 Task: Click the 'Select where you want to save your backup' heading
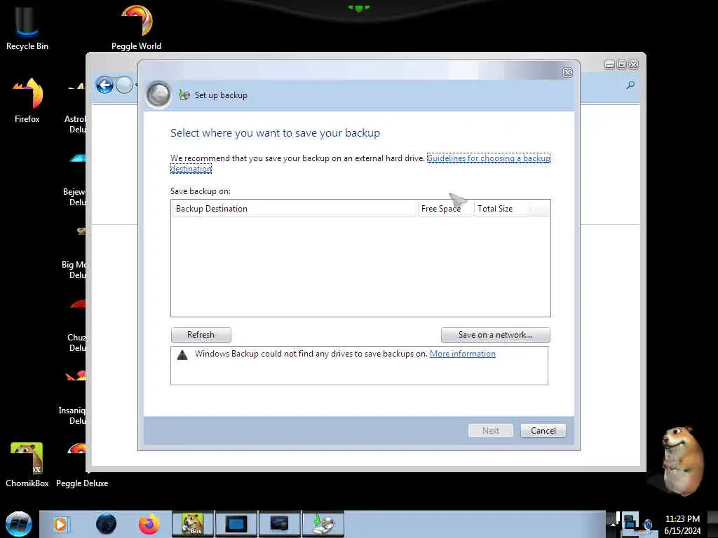[275, 133]
